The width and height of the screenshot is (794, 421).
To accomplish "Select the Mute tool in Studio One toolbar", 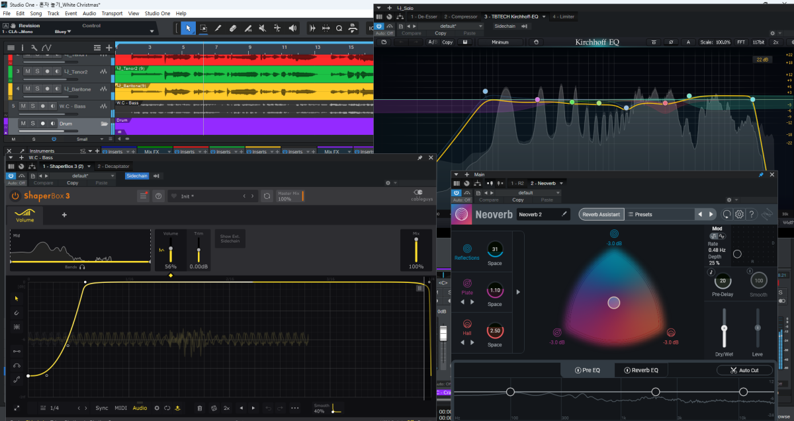I will (263, 28).
